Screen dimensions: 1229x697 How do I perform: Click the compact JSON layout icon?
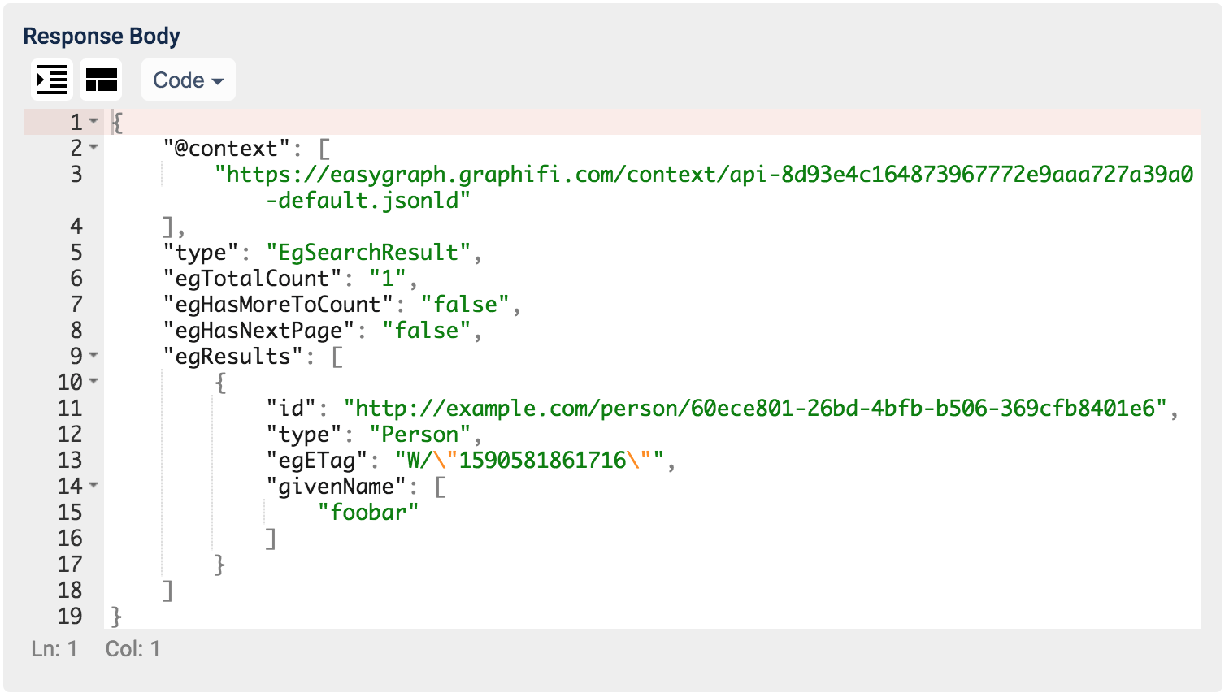(102, 80)
